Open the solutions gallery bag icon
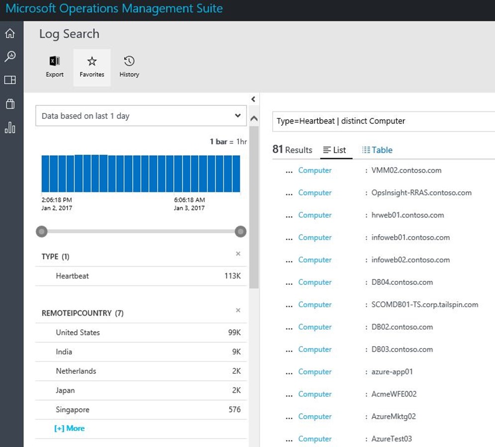Image resolution: width=495 pixels, height=447 pixels. pyautogui.click(x=10, y=104)
